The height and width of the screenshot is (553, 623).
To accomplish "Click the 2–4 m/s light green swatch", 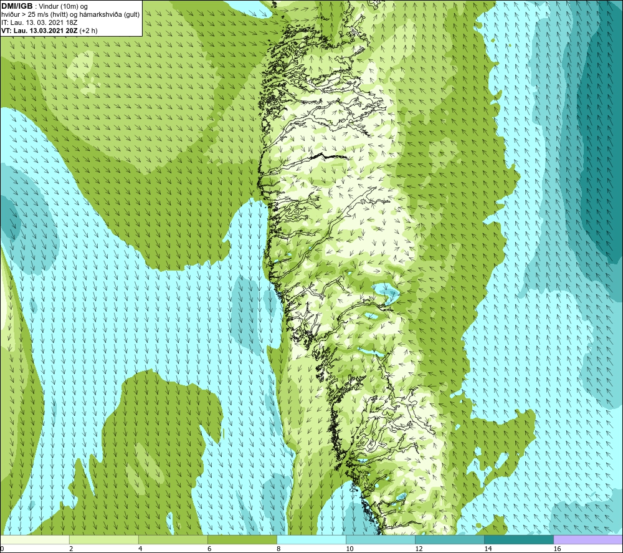I will 103,539.
